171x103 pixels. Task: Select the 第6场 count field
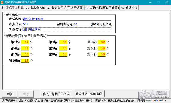[101, 48]
